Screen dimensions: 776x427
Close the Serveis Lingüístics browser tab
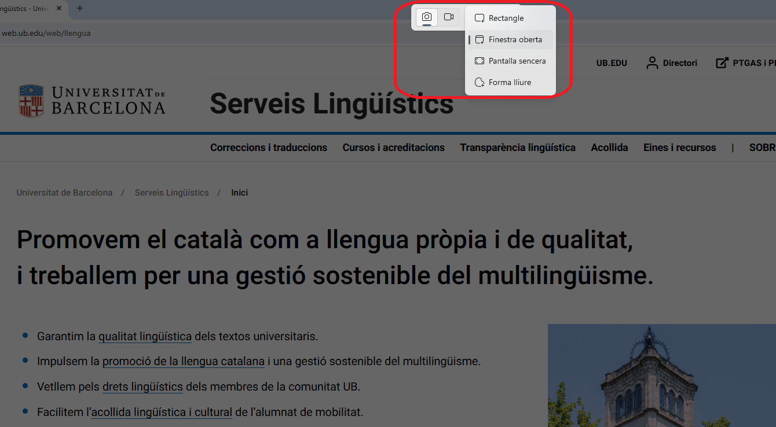coord(59,8)
